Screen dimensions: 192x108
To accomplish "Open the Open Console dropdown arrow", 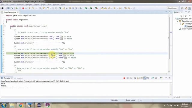I will click(x=163, y=78).
